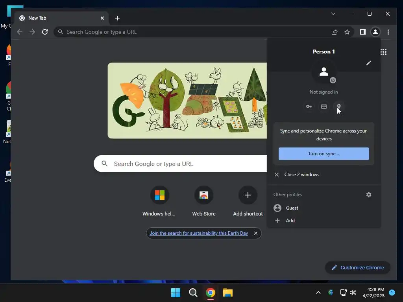Close the New Tab tab
Viewport: 403px width, 302px height.
click(102, 18)
